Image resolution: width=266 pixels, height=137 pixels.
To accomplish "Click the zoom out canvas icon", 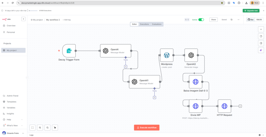I will pos(48,127).
